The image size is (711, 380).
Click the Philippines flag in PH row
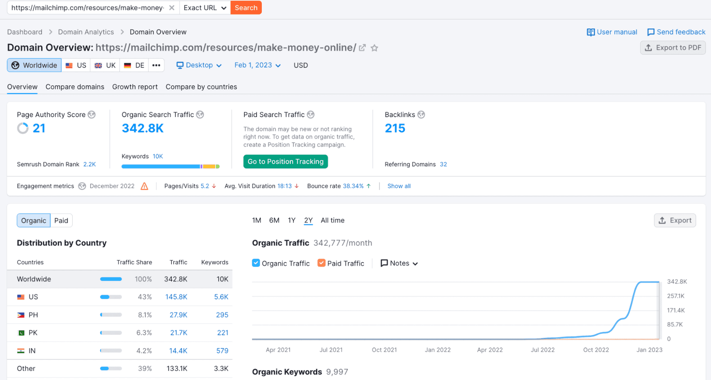[x=21, y=315]
